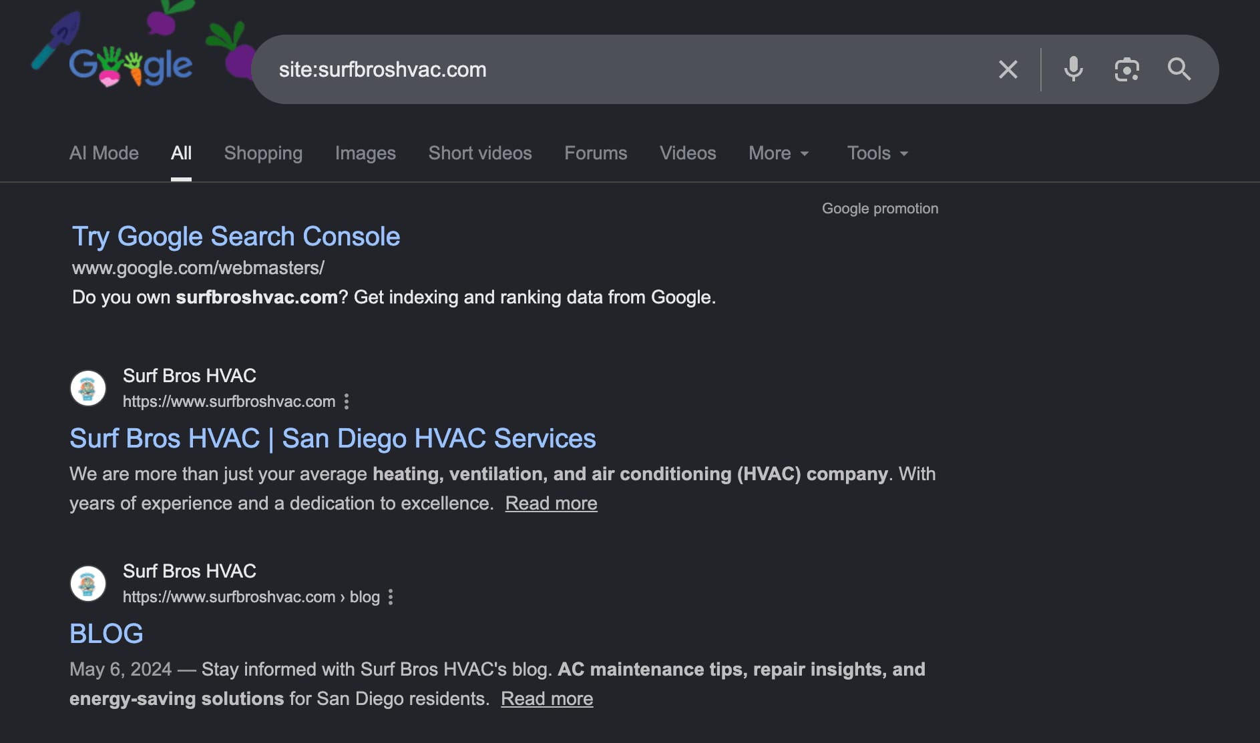Select the All results tab
This screenshot has width=1260, height=743.
point(181,153)
